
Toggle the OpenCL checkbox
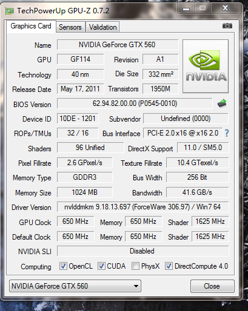pyautogui.click(x=63, y=266)
